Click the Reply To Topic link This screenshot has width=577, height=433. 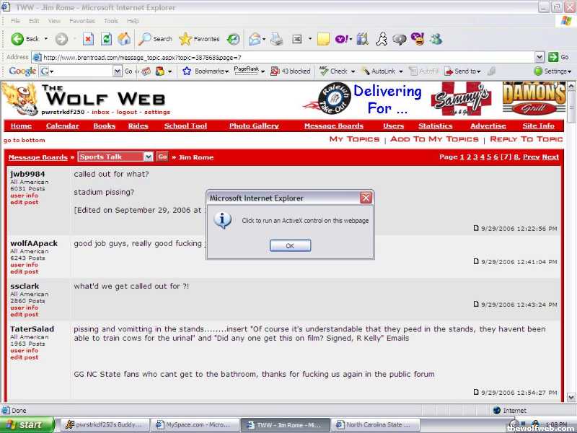tap(526, 139)
